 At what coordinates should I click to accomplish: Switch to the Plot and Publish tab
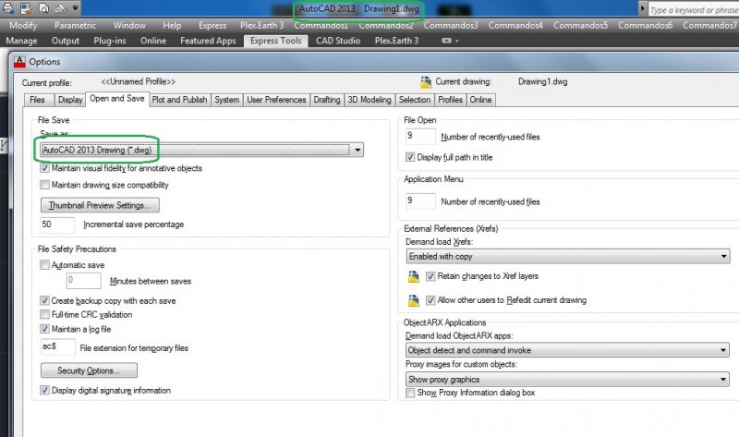[179, 100]
